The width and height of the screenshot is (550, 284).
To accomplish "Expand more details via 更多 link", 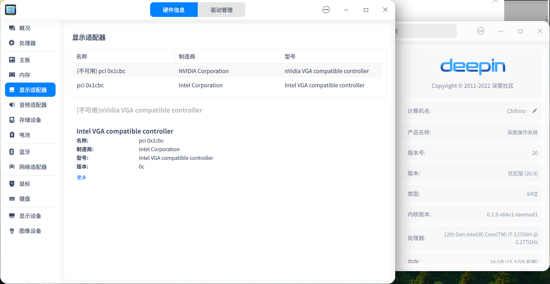I will pos(81,177).
